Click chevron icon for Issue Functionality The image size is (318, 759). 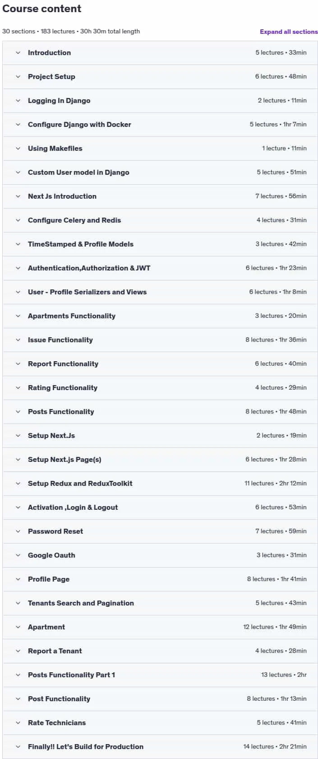tap(18, 340)
